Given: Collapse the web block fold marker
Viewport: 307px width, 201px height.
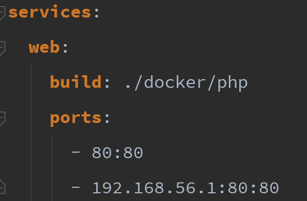Looking at the screenshot, I should coord(2,48).
